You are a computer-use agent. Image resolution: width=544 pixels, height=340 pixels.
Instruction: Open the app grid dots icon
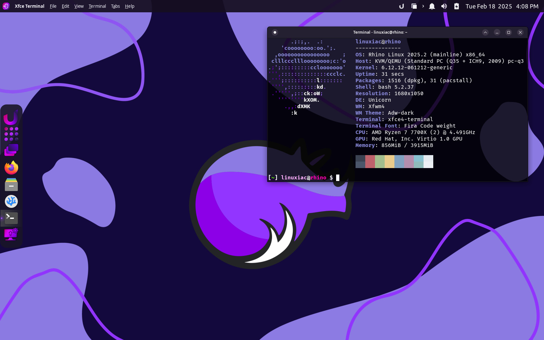pos(11,134)
